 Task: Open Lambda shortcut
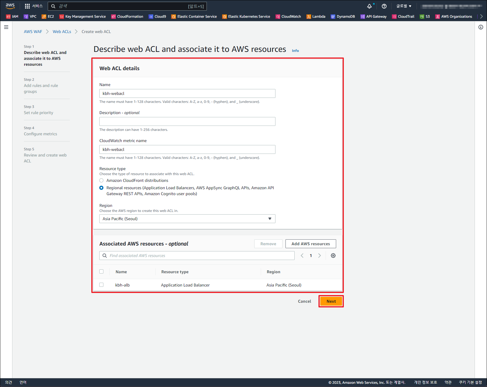click(x=316, y=17)
